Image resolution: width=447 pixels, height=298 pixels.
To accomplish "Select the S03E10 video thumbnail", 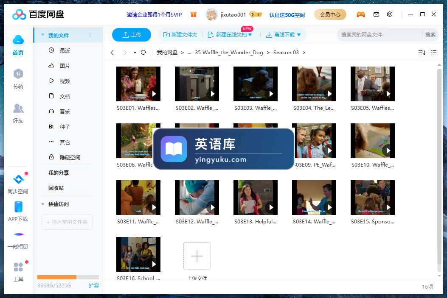I will click(373, 141).
